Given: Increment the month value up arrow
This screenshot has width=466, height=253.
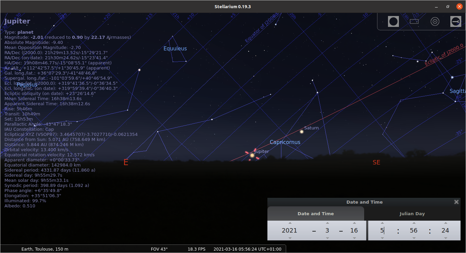Looking at the screenshot, I should click(327, 223).
